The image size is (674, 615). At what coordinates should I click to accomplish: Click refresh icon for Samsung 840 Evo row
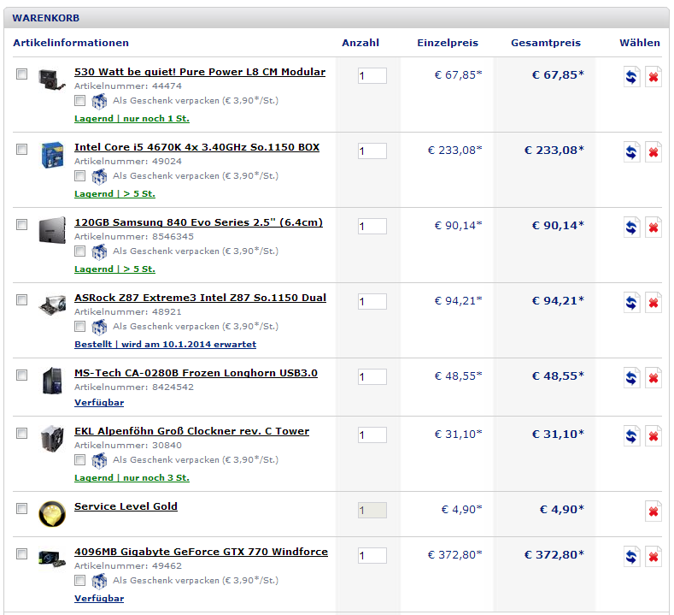[631, 228]
